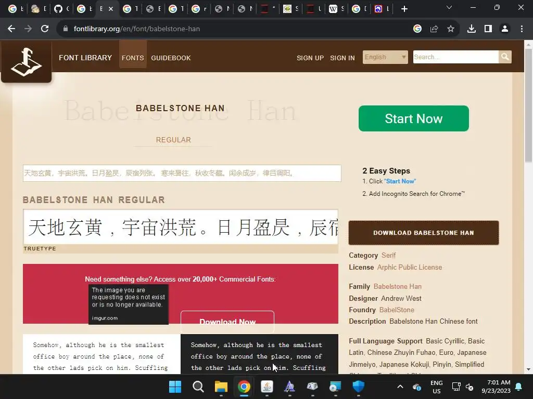Open Babelstone Han family link
Image resolution: width=533 pixels, height=399 pixels.
click(x=397, y=286)
